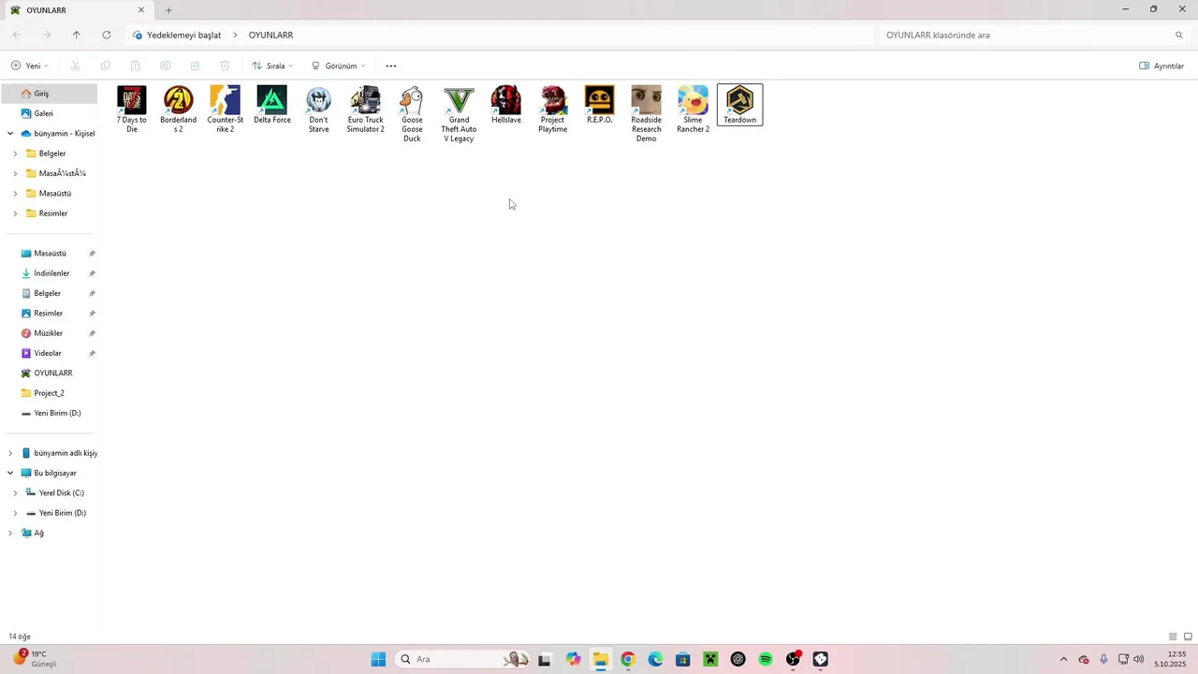Open the Görünüm view dropdown
This screenshot has height=674, width=1198.
click(338, 66)
